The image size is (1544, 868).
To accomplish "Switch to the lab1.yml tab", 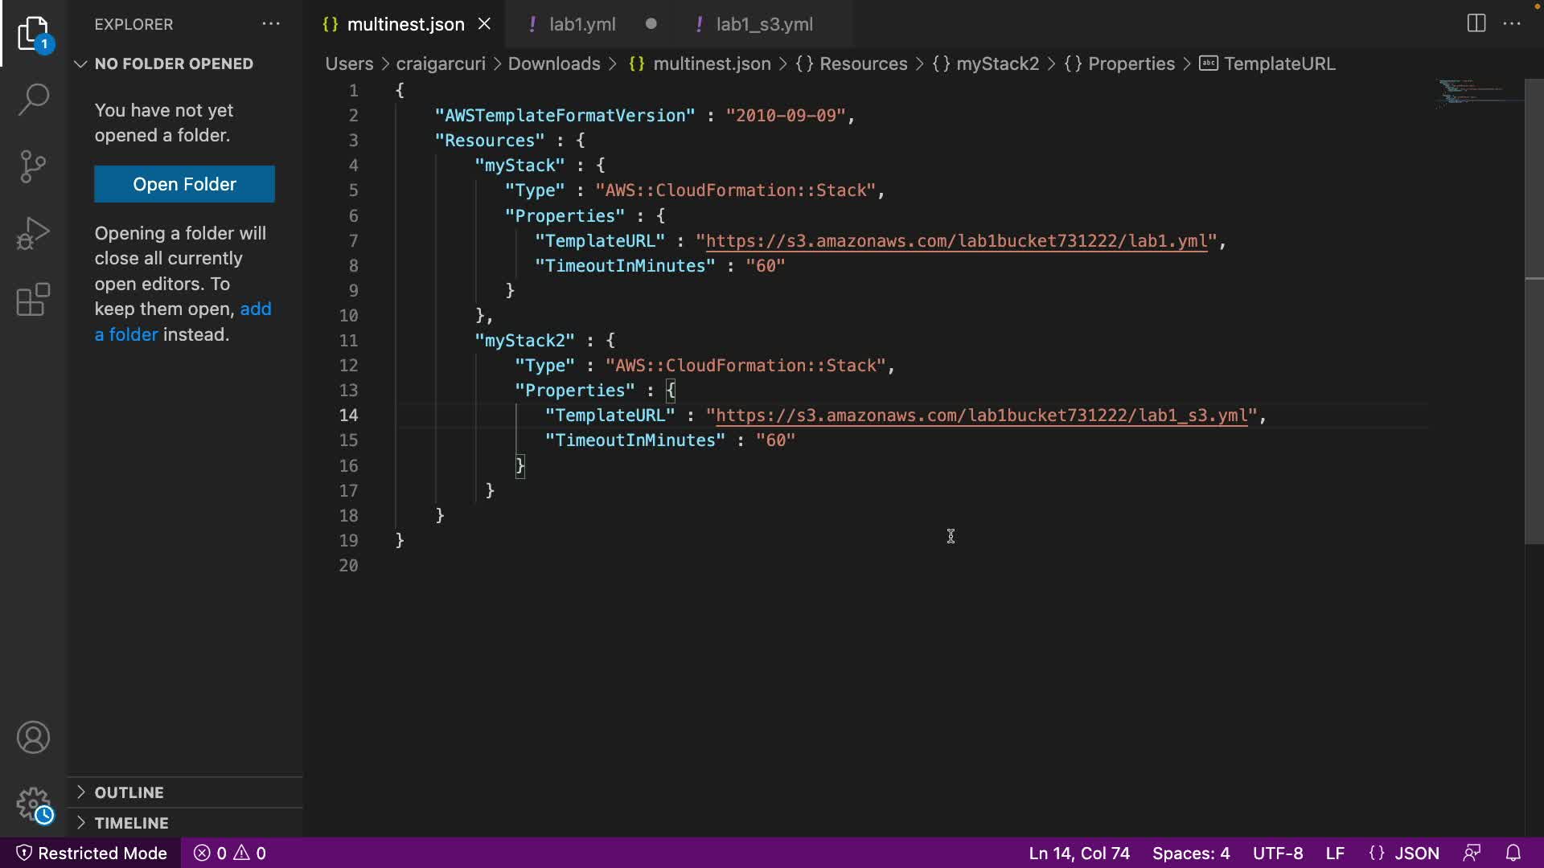I will coord(582,24).
